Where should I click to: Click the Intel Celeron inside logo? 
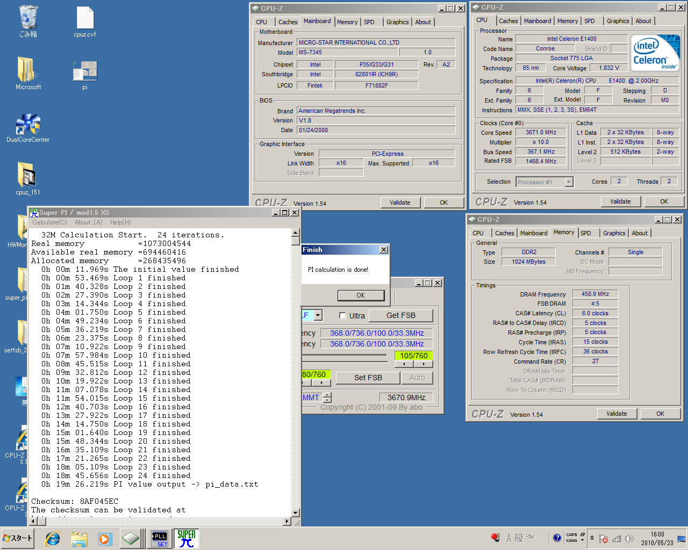pos(656,53)
